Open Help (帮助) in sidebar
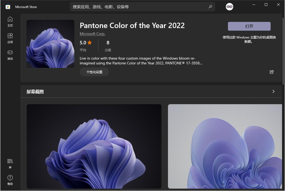This screenshot has width=285, height=191. pyautogui.click(x=10, y=180)
